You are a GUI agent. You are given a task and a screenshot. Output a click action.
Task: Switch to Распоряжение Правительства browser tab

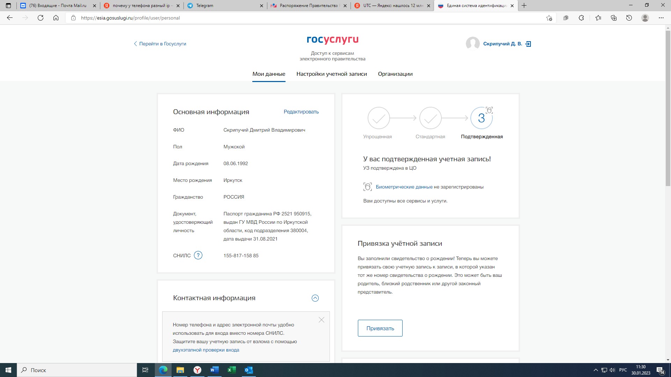pyautogui.click(x=309, y=6)
